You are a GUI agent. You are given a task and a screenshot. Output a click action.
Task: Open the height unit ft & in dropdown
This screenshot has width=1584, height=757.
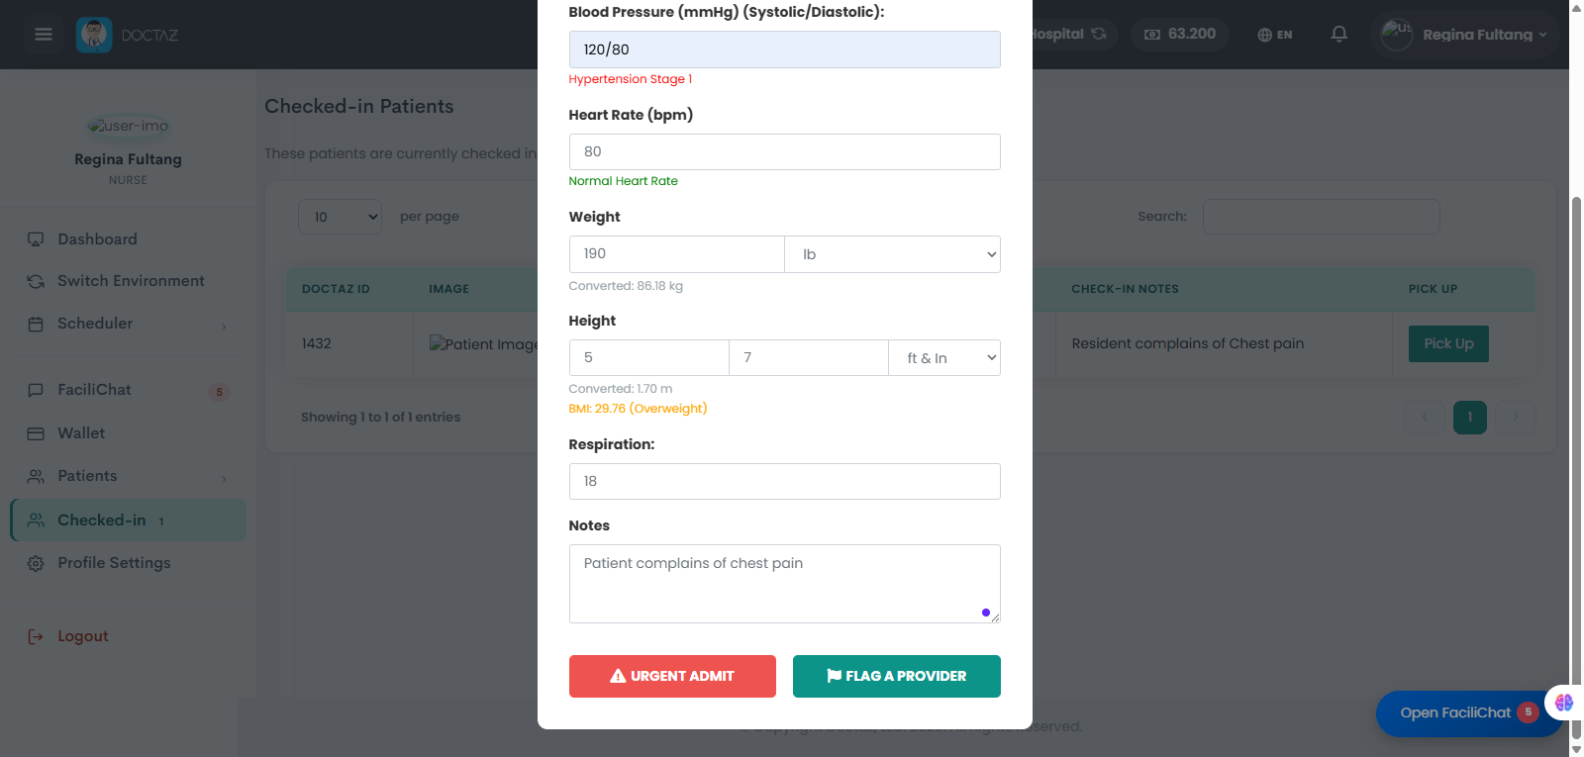[944, 358]
